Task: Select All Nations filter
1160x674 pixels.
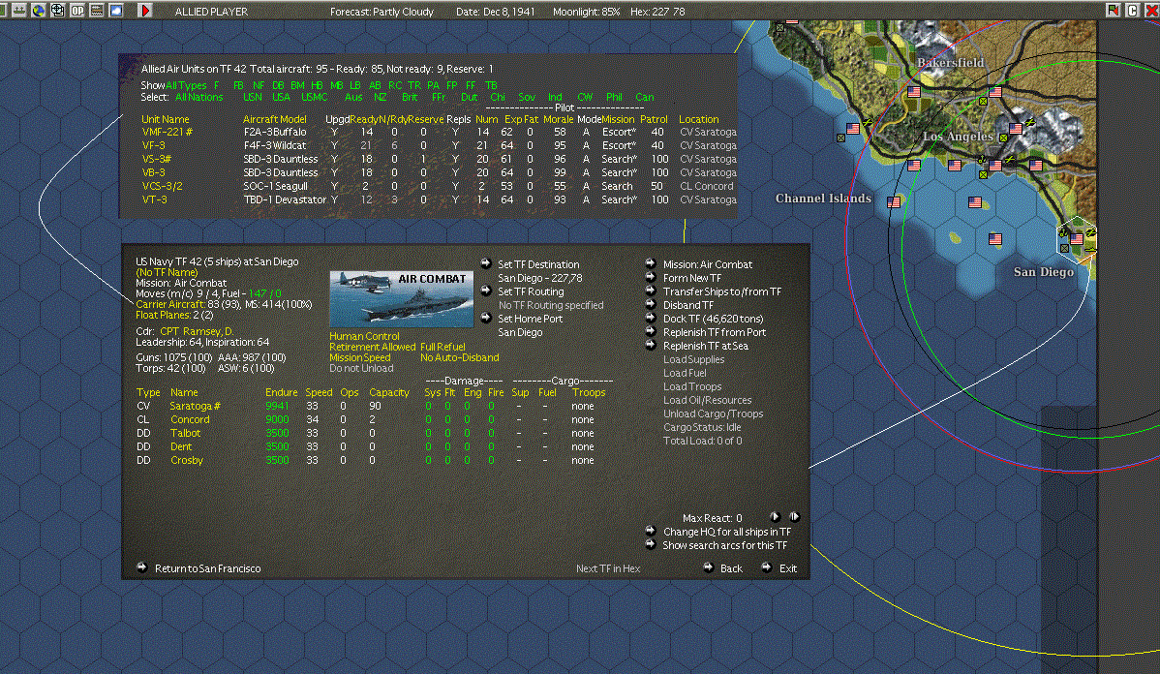Action: coord(199,97)
